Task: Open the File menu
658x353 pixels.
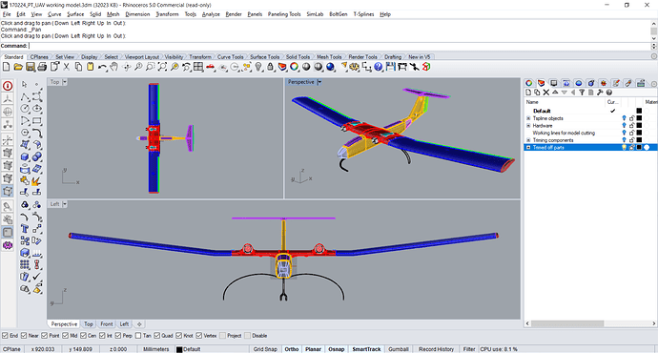Action: click(7, 14)
